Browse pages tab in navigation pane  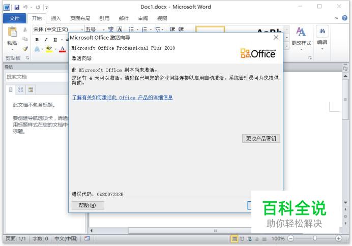[x=20, y=89]
